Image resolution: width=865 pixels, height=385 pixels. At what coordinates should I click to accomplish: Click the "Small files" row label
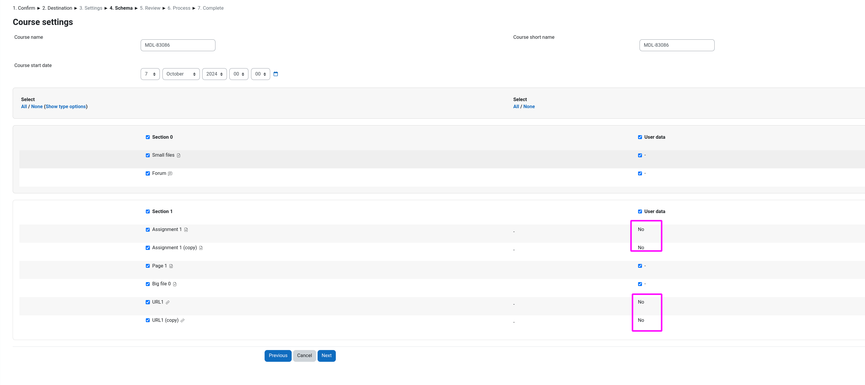click(x=163, y=155)
